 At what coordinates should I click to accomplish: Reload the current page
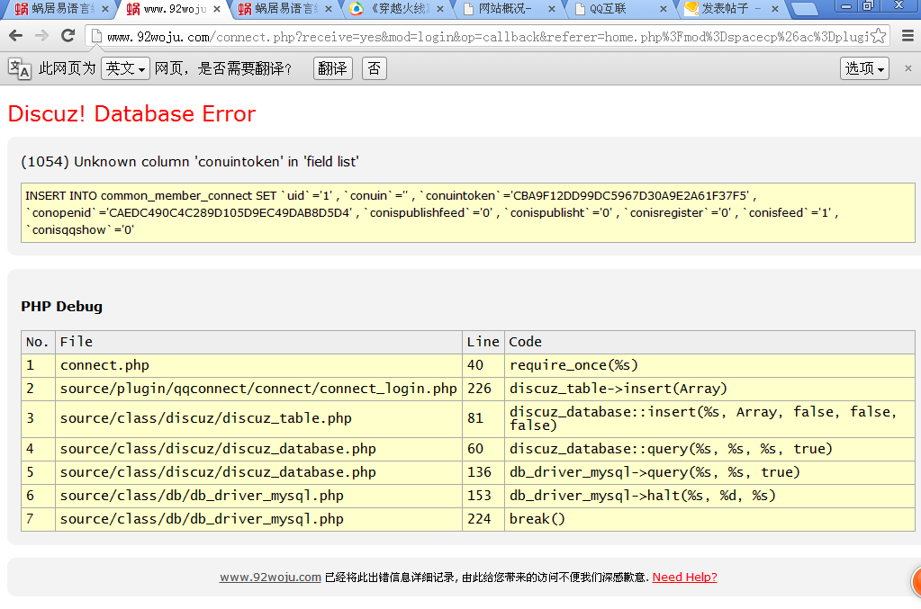(68, 36)
